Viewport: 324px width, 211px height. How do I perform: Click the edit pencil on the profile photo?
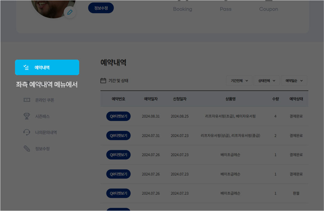[x=70, y=12]
